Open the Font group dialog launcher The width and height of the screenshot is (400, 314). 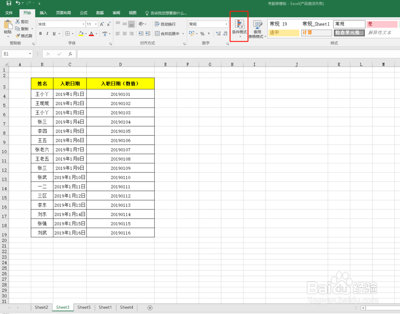tap(110, 44)
